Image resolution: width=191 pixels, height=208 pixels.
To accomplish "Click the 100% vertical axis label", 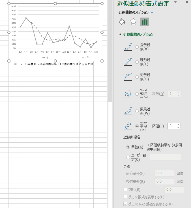I will (13, 6).
